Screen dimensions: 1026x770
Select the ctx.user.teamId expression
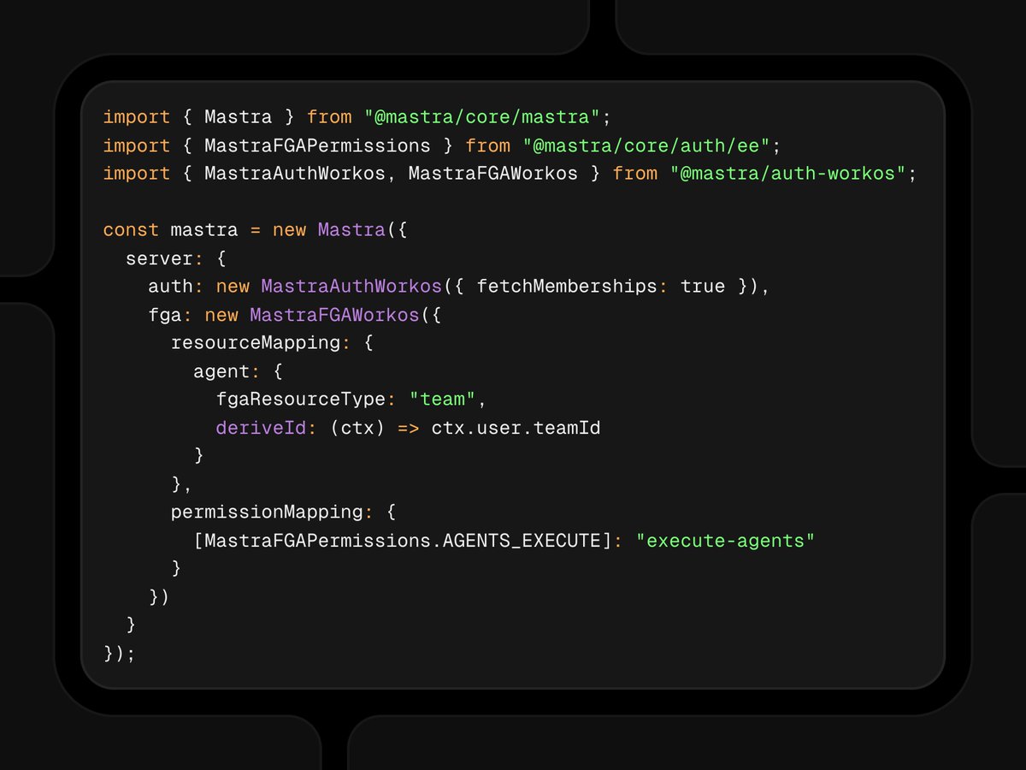coord(516,428)
